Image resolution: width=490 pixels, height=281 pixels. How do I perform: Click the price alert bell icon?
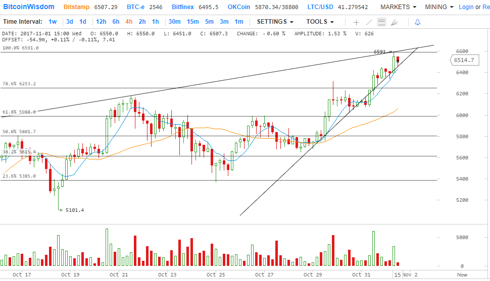[417, 22]
